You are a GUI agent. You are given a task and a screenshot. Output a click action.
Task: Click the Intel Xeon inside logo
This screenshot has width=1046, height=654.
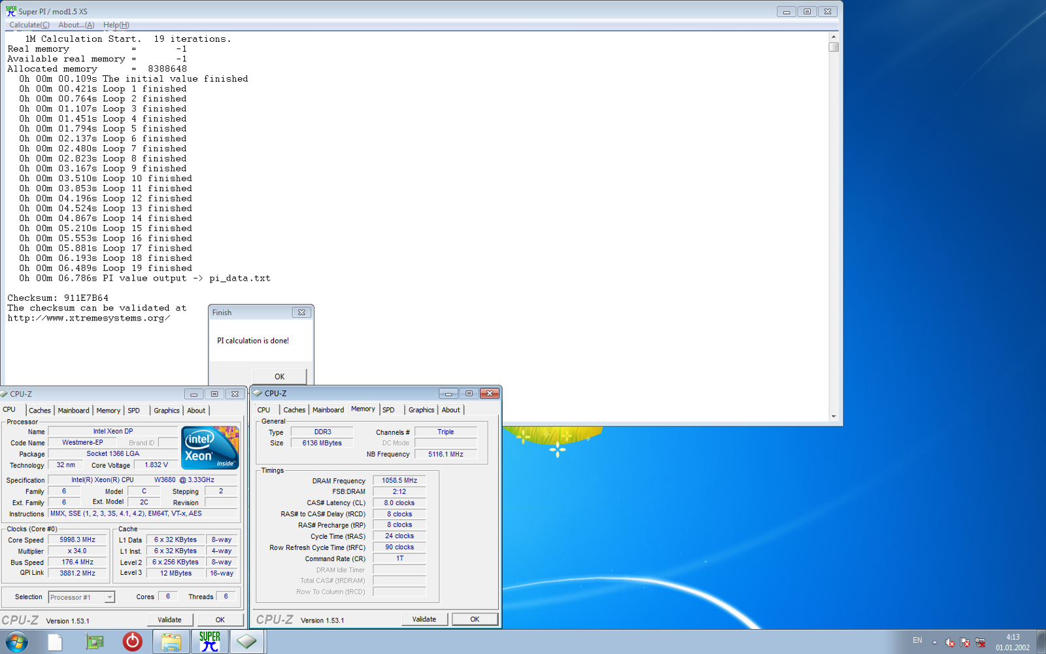click(x=210, y=447)
